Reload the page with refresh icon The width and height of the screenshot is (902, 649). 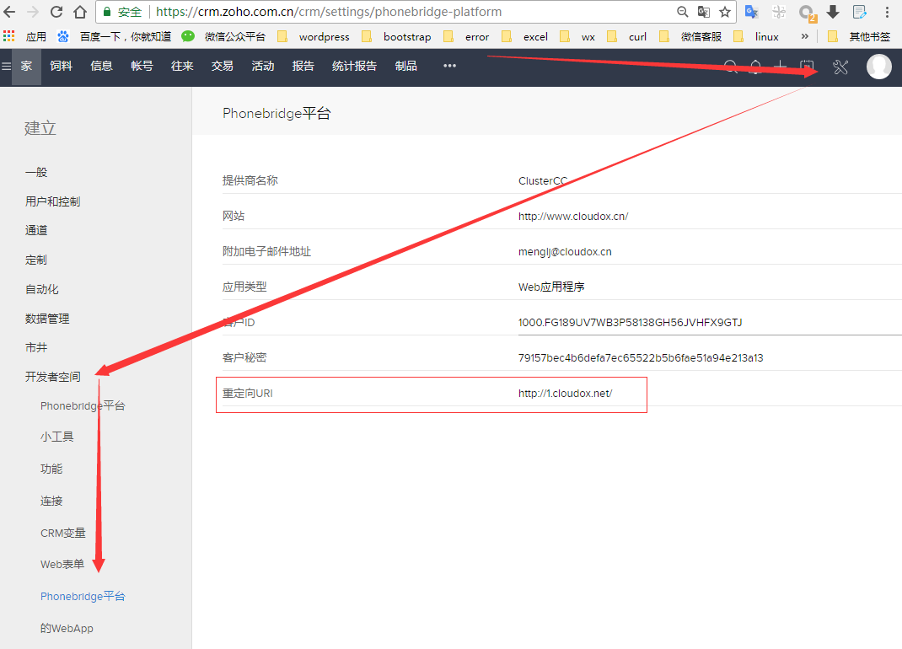click(x=56, y=12)
